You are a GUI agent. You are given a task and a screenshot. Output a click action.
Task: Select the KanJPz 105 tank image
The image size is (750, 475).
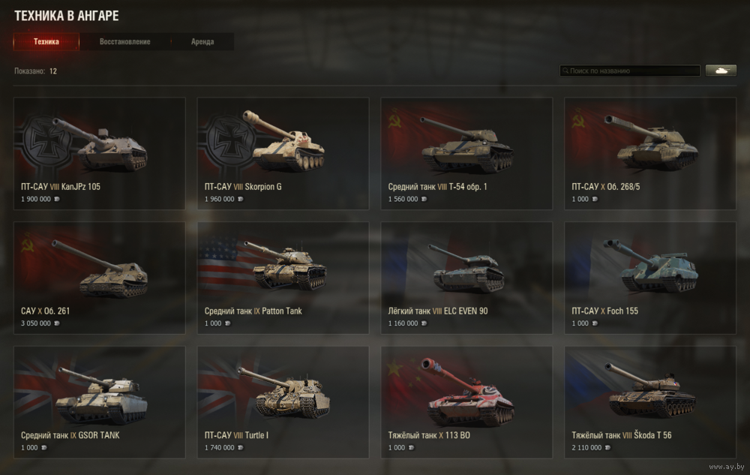click(100, 145)
